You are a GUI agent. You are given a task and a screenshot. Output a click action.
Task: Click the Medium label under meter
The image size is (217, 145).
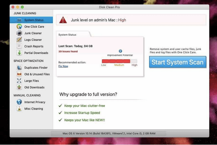[x=119, y=65]
